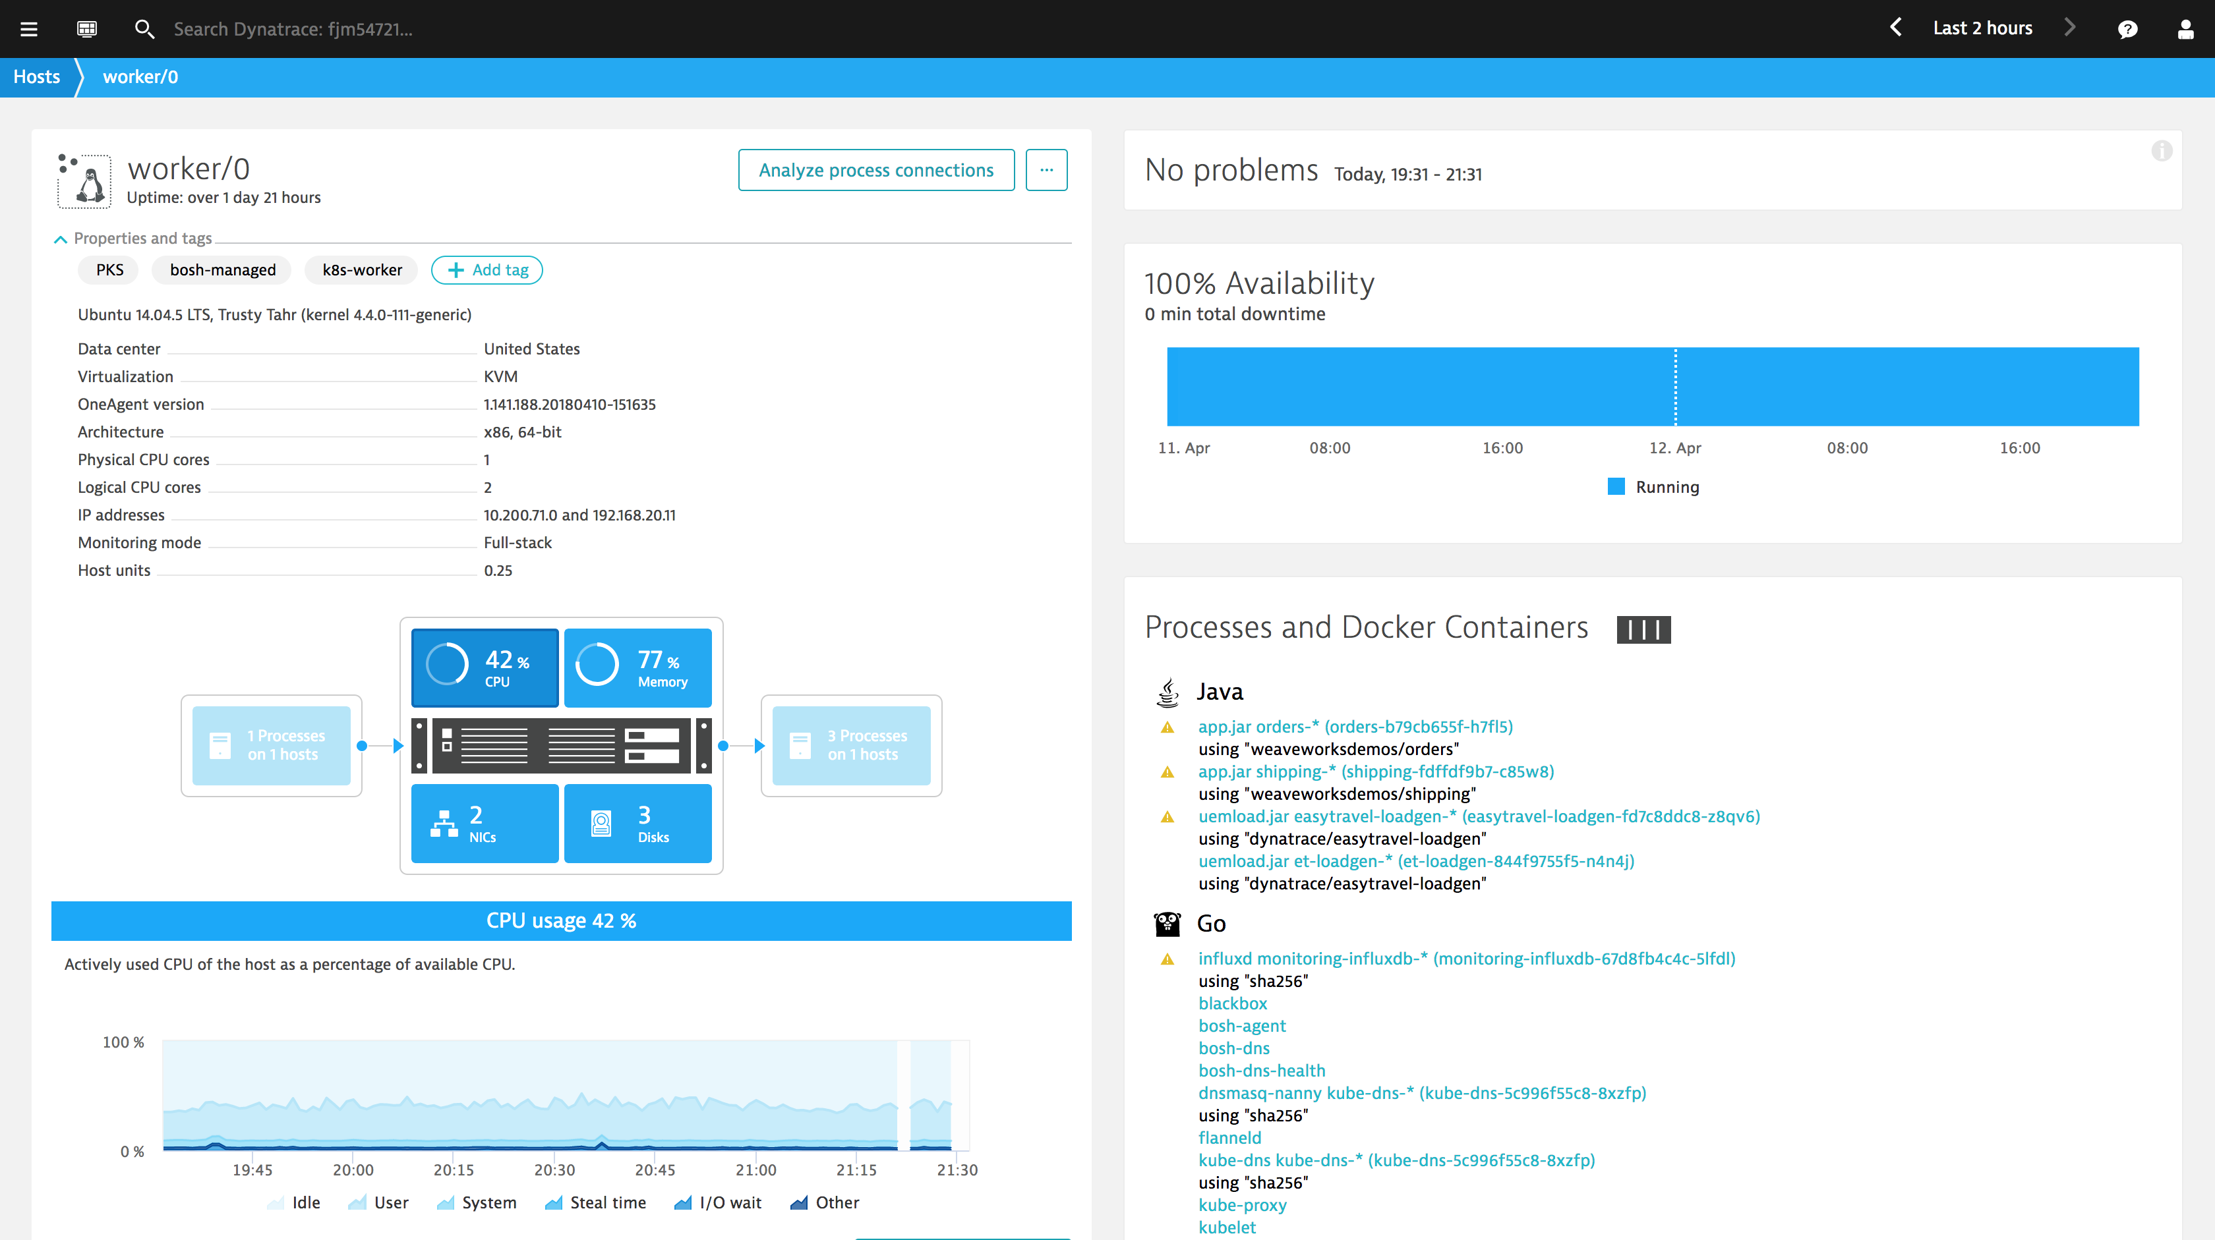
Task: Click the info icon in problems panel
Action: tap(2162, 152)
